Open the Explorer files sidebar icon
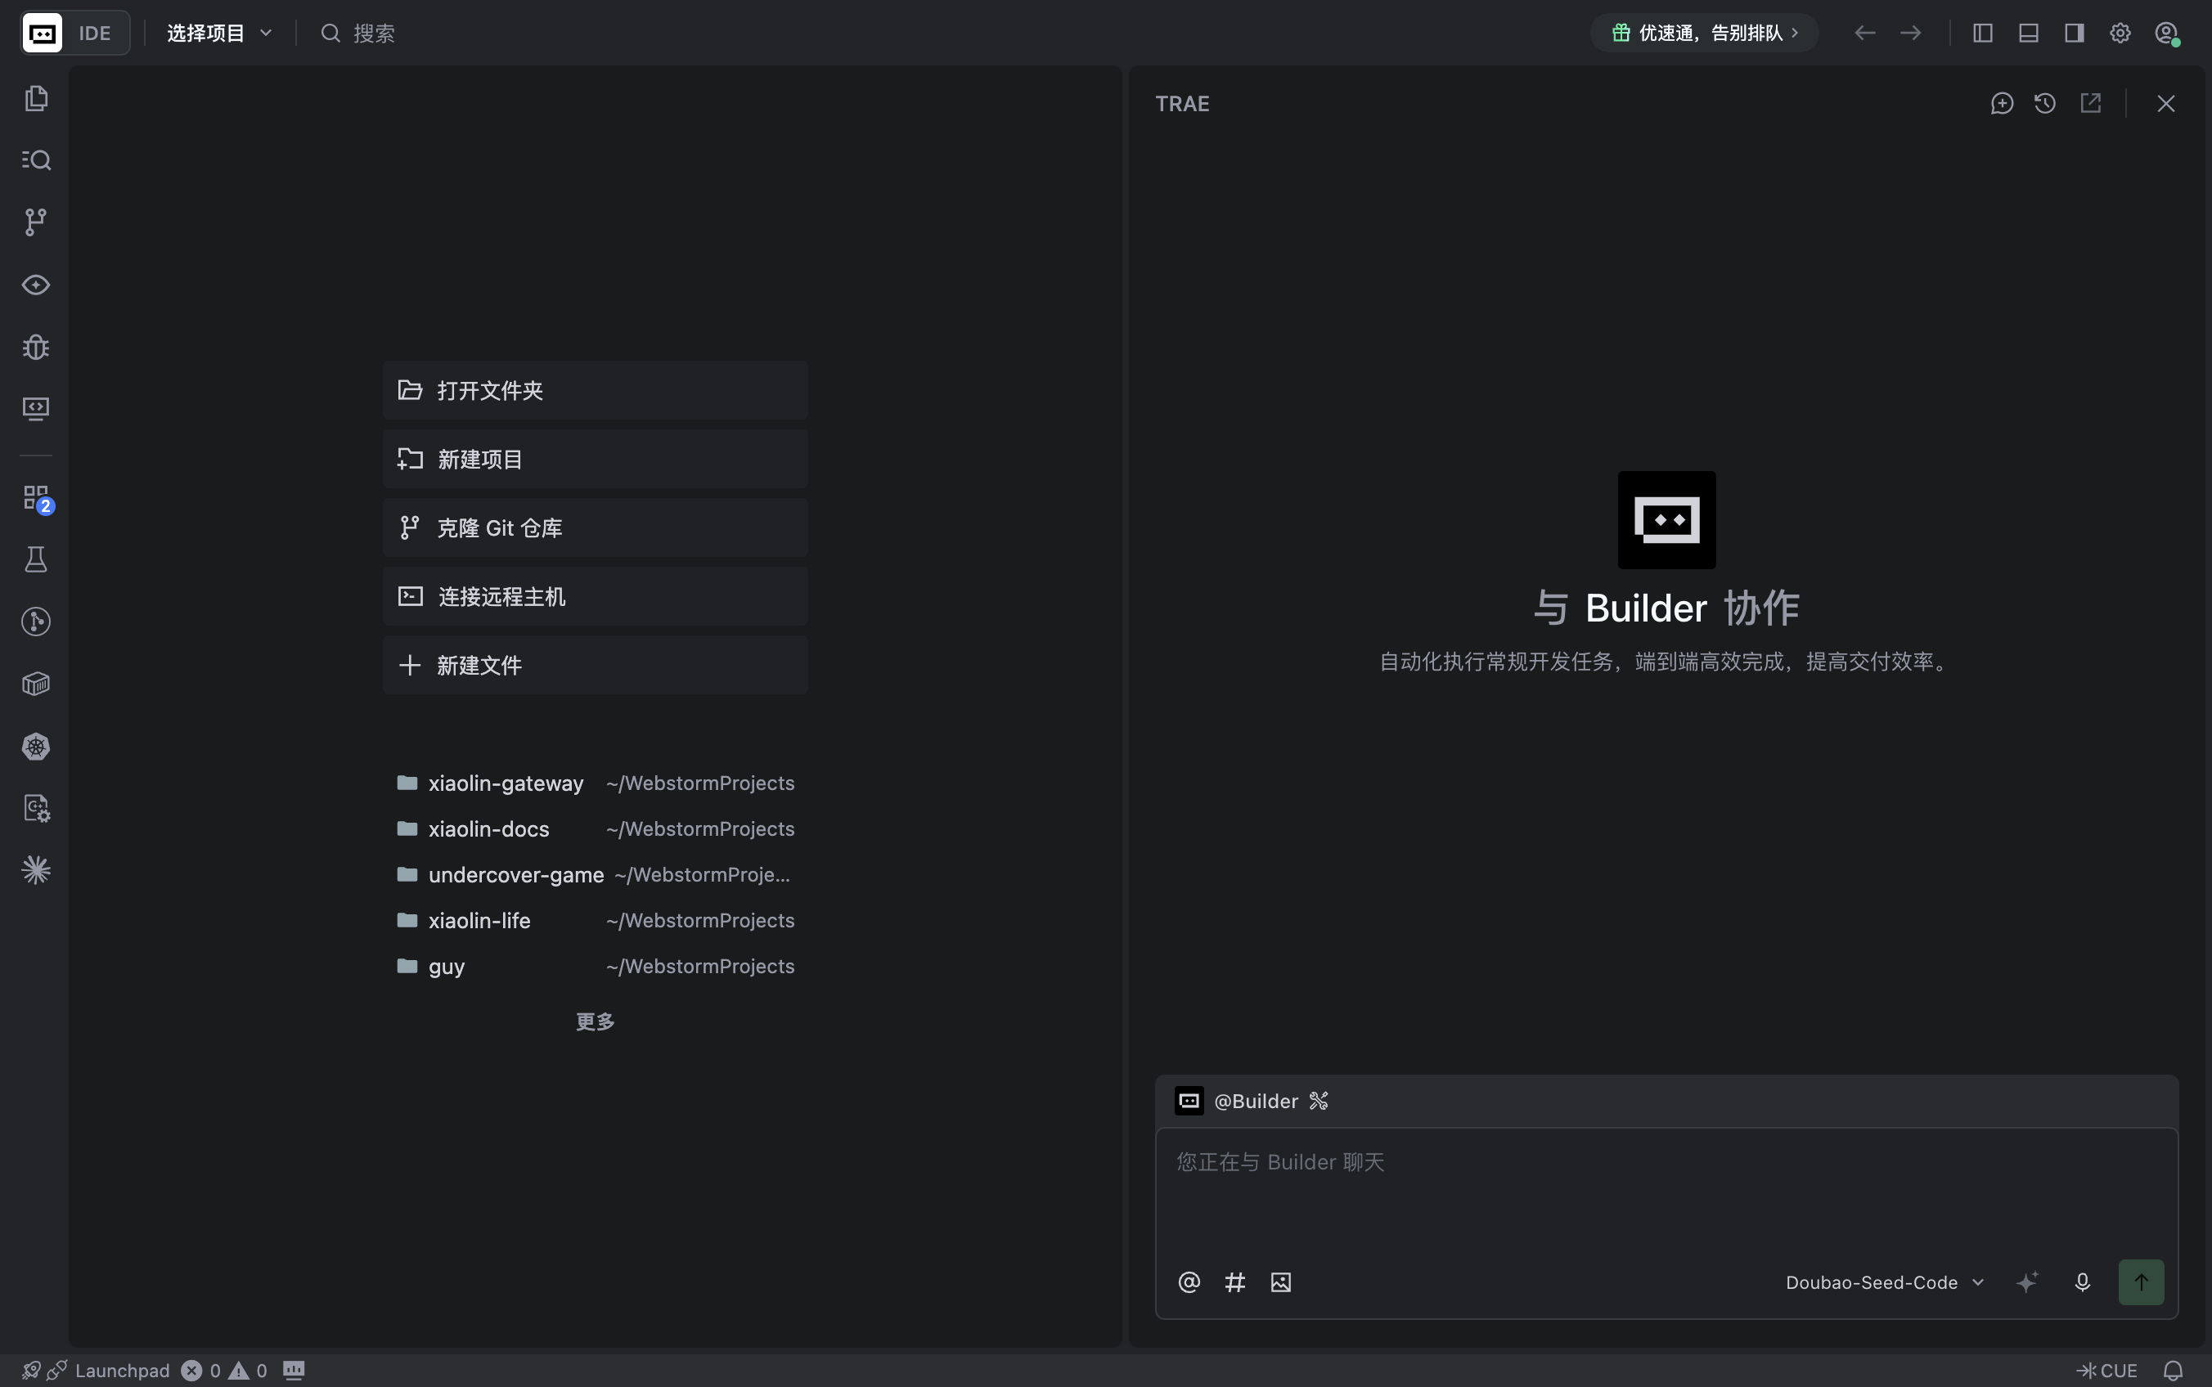Image resolution: width=2212 pixels, height=1387 pixels. tap(36, 98)
